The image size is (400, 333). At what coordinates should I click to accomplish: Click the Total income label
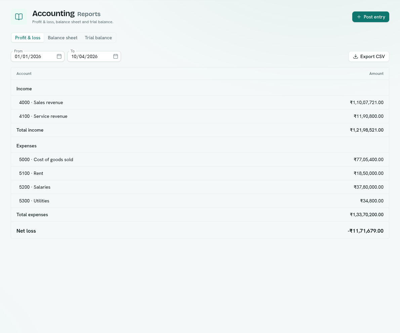click(x=30, y=130)
